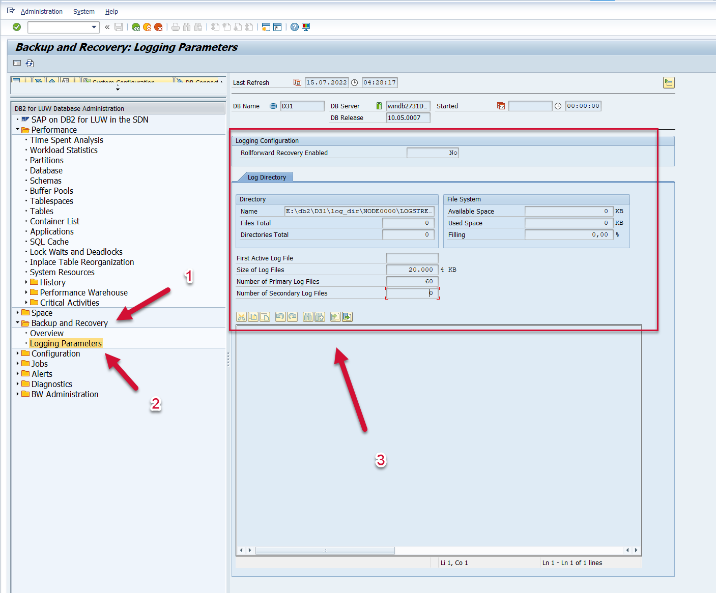The image size is (716, 593).
Task: Click the horizontal scrollbar in text editor
Action: click(x=325, y=550)
